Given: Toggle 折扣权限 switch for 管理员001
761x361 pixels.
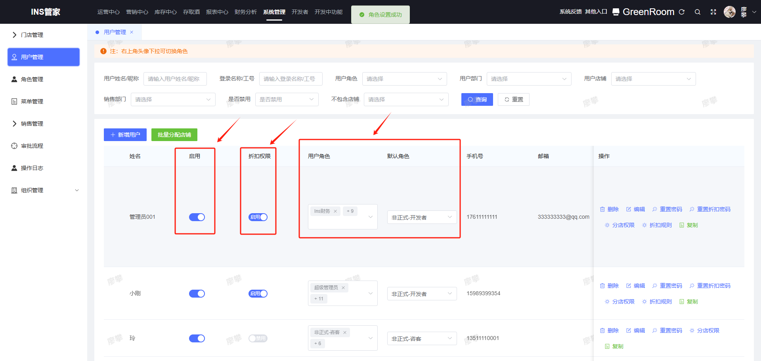Looking at the screenshot, I should coord(258,217).
